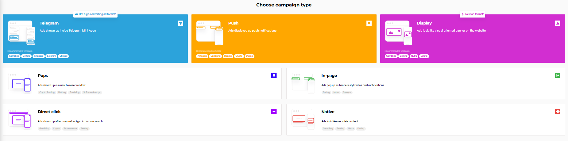Click the Gambling tag on Telegram card
The height and width of the screenshot is (141, 568).
click(x=14, y=56)
